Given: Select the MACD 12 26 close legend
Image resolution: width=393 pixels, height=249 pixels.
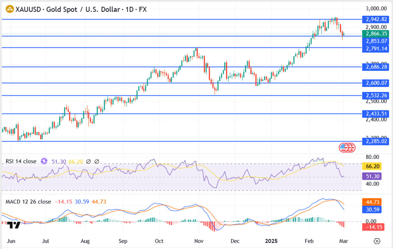Looking at the screenshot, I should point(27,201).
